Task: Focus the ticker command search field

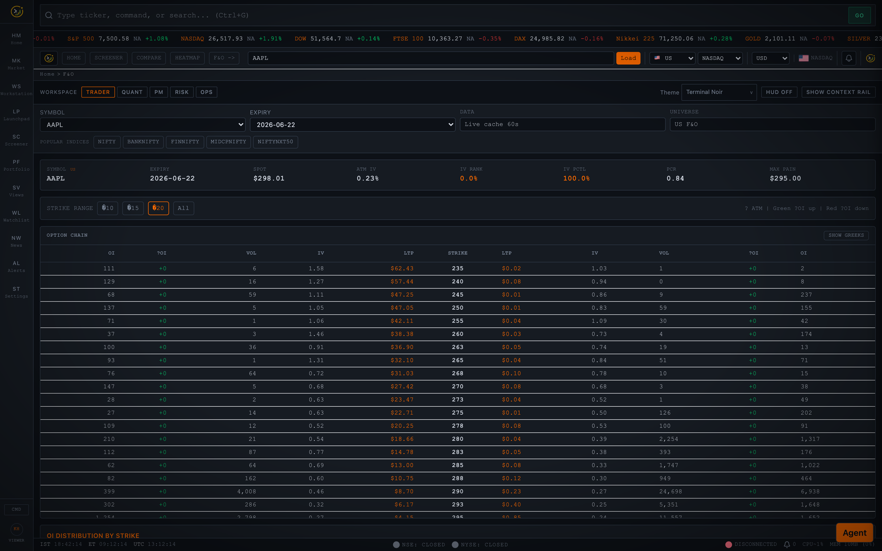Action: [x=450, y=15]
